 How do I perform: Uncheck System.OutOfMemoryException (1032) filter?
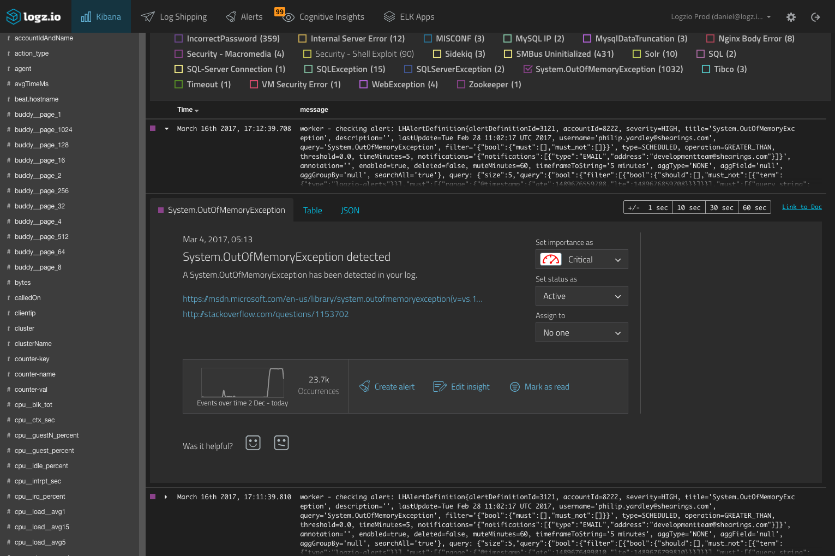coord(527,69)
